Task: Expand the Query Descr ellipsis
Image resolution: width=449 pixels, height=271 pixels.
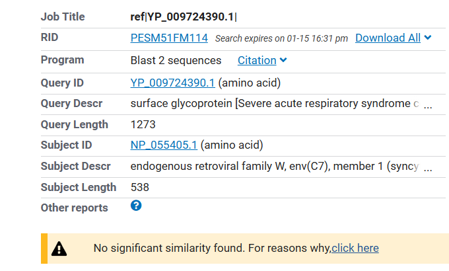Action: 428,104
